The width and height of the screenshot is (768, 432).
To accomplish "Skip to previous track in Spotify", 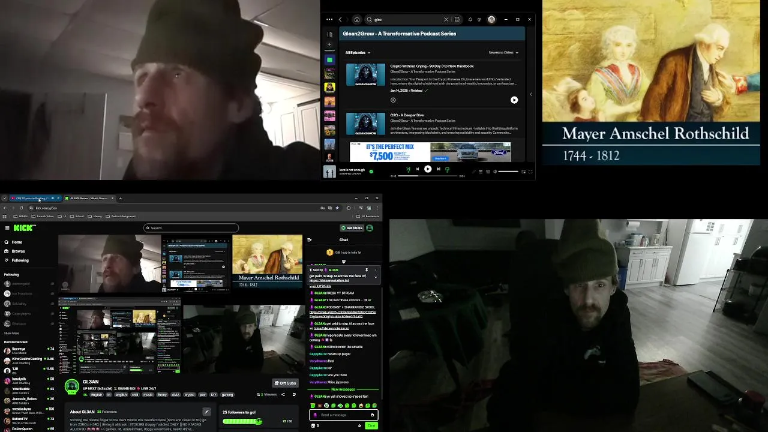I will pyautogui.click(x=417, y=169).
